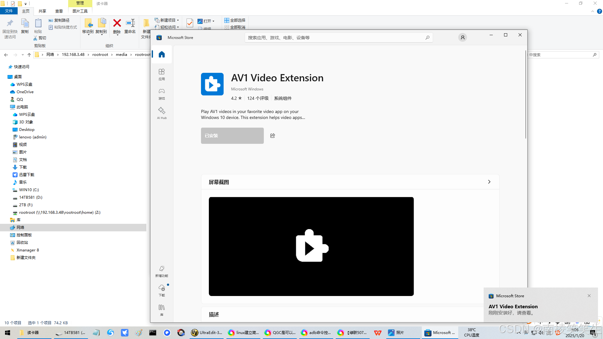Open the 下载 (Downloads) sidebar icon

click(x=161, y=290)
